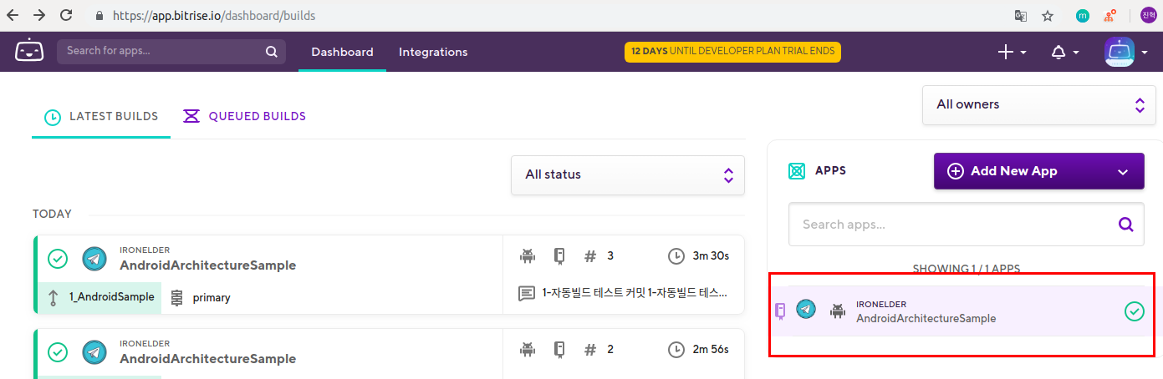
Task: Click the 3m 30s duration text
Action: (710, 255)
